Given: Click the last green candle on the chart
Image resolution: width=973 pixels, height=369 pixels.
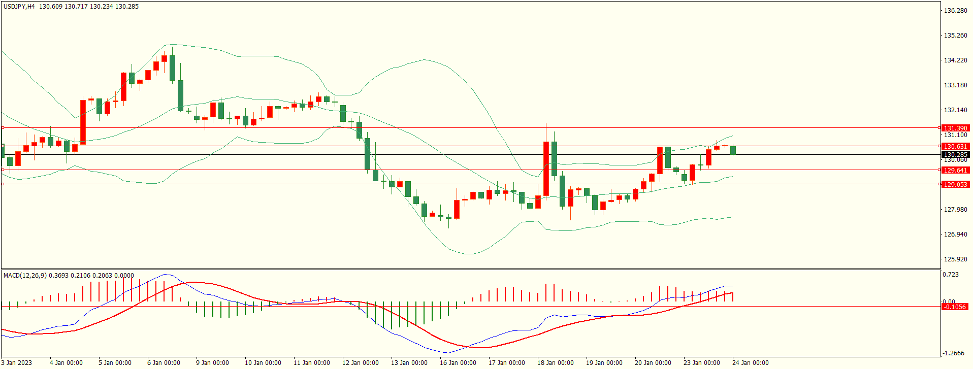Looking at the screenshot, I should (x=733, y=150).
